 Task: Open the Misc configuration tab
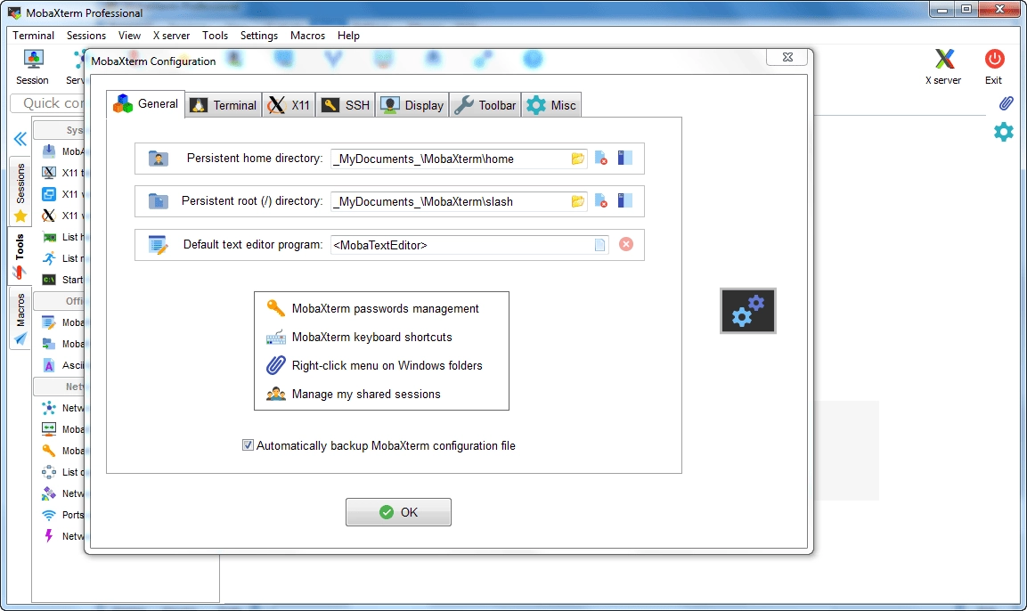coord(551,105)
